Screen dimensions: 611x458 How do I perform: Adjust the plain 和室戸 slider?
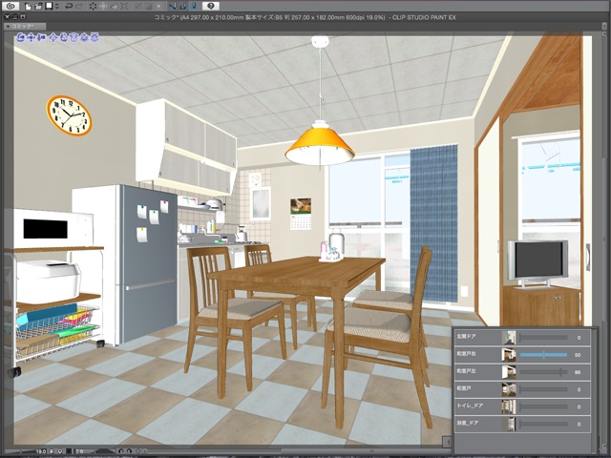(543, 389)
